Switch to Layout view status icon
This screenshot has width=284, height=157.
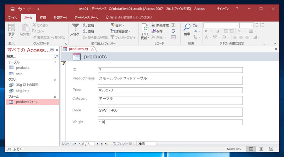pyautogui.click(x=261, y=149)
